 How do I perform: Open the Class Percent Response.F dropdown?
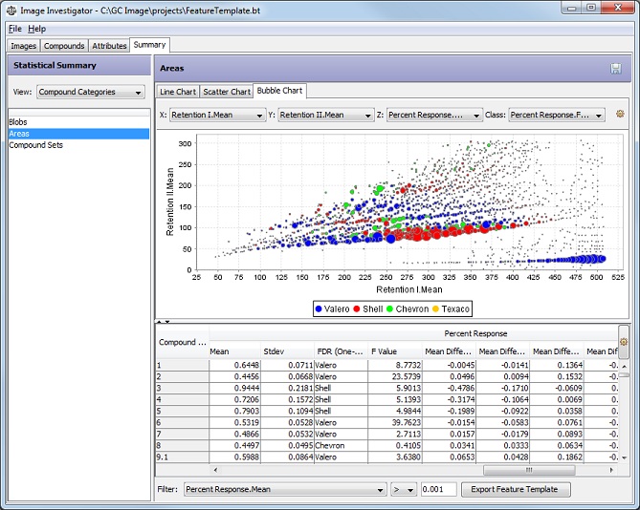pyautogui.click(x=557, y=116)
